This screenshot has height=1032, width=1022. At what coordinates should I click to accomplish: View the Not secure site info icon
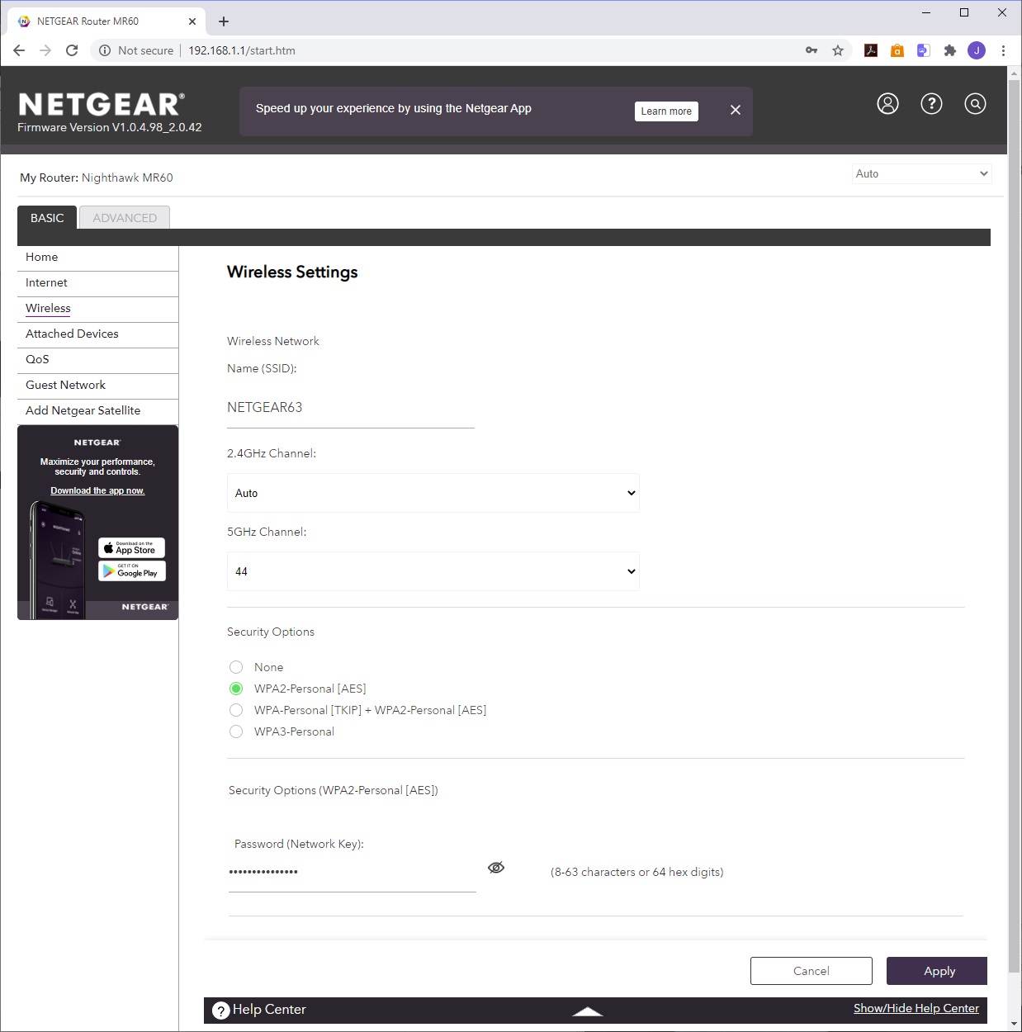pyautogui.click(x=105, y=50)
